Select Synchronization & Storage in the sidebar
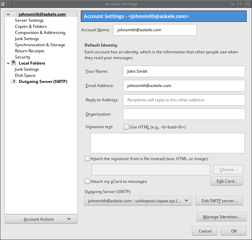Screen dimensions: 252x240 tap(40, 45)
